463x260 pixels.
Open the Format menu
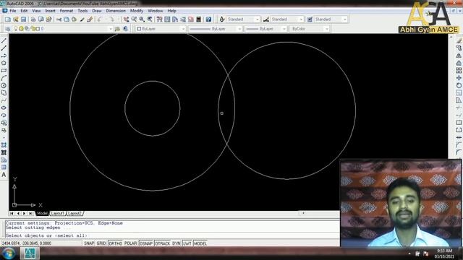[x=67, y=11]
